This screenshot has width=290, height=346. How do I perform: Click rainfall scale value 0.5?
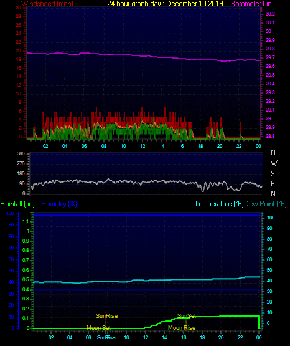click(x=26, y=280)
